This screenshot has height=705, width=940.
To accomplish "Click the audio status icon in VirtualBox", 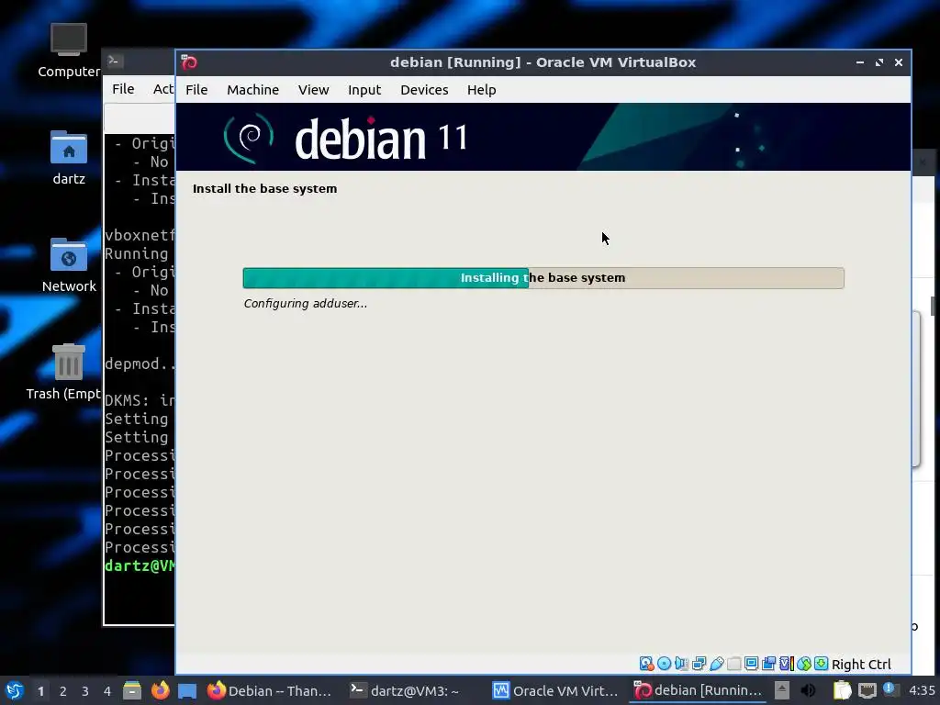I will pyautogui.click(x=681, y=664).
